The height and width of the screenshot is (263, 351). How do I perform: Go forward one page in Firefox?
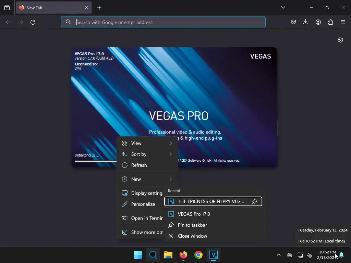pos(21,22)
